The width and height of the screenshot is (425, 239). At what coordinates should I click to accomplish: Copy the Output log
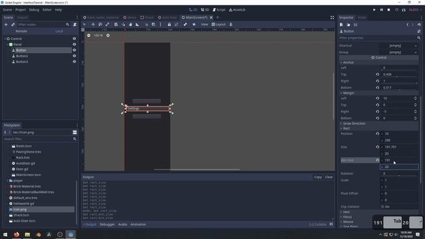tap(317, 177)
